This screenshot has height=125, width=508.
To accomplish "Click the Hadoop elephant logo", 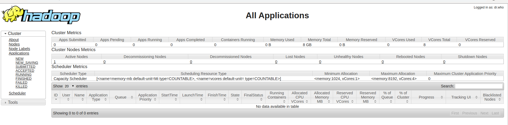I will pos(41,15).
